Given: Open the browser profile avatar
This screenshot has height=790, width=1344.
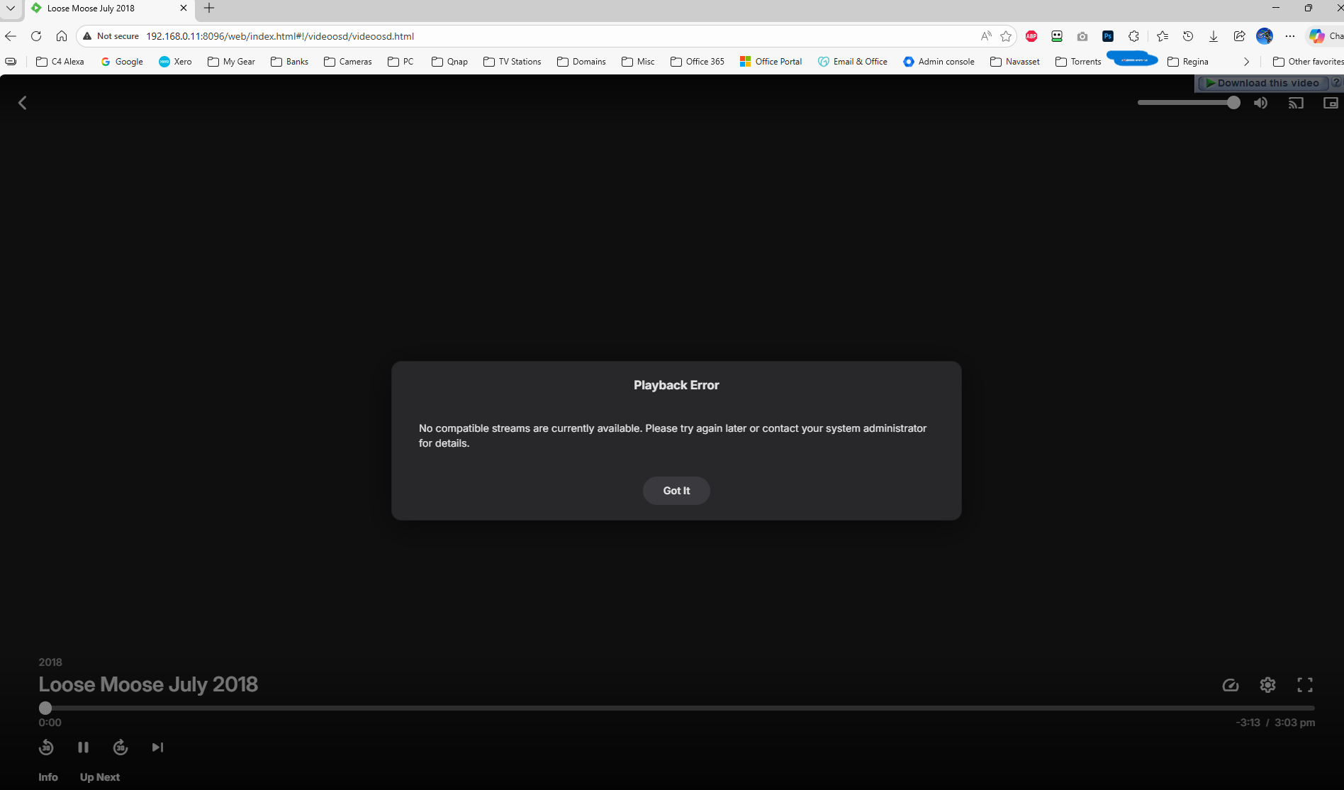Looking at the screenshot, I should [x=1265, y=36].
